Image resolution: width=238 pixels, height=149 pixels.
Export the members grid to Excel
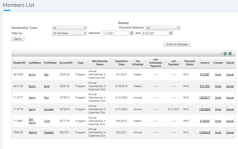point(225,54)
